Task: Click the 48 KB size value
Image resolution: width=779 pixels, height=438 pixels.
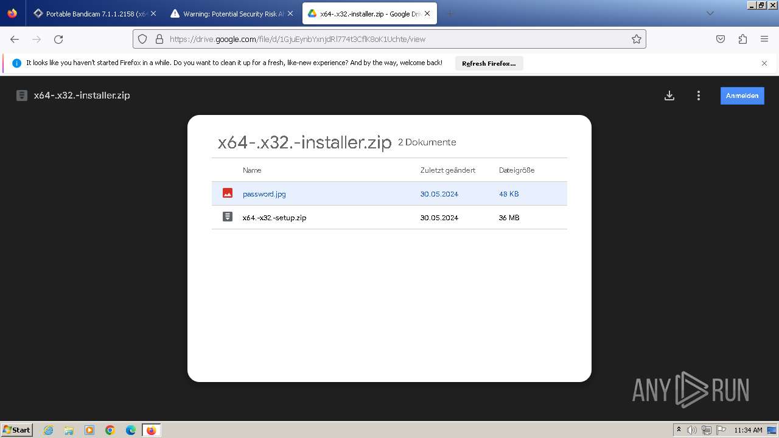Action: coord(509,194)
